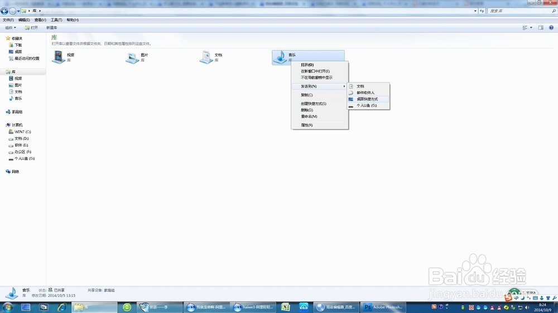Change view with the view mode icon
Viewport: 558px width, 313px height.
coord(525,27)
